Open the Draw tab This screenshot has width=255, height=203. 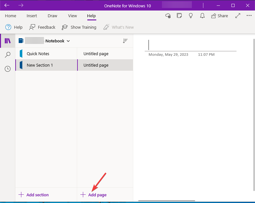(x=52, y=16)
